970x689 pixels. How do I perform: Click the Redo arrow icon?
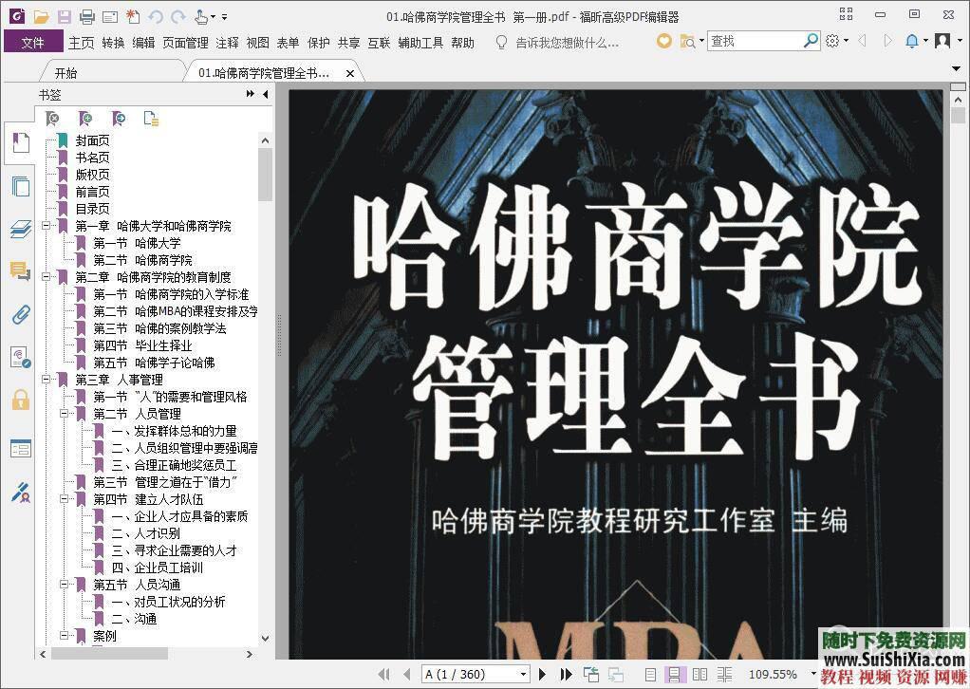(x=178, y=17)
